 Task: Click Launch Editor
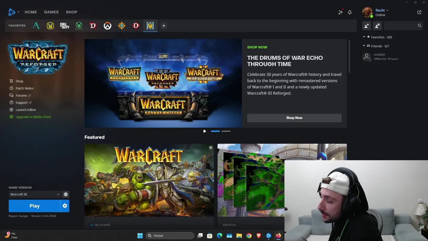[23, 110]
